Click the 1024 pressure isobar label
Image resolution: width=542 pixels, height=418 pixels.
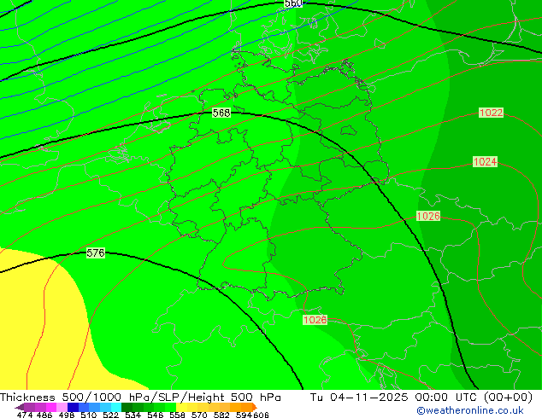point(485,161)
